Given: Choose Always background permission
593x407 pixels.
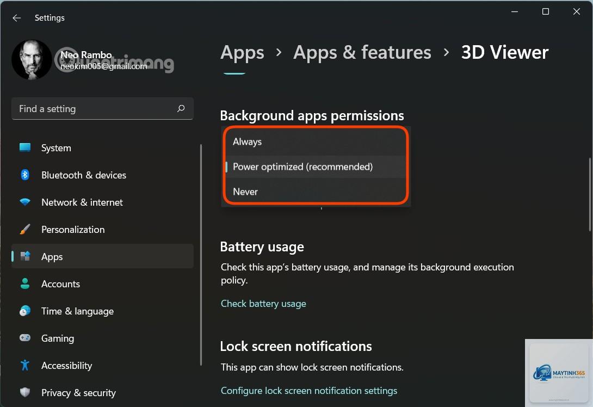Looking at the screenshot, I should [x=316, y=142].
